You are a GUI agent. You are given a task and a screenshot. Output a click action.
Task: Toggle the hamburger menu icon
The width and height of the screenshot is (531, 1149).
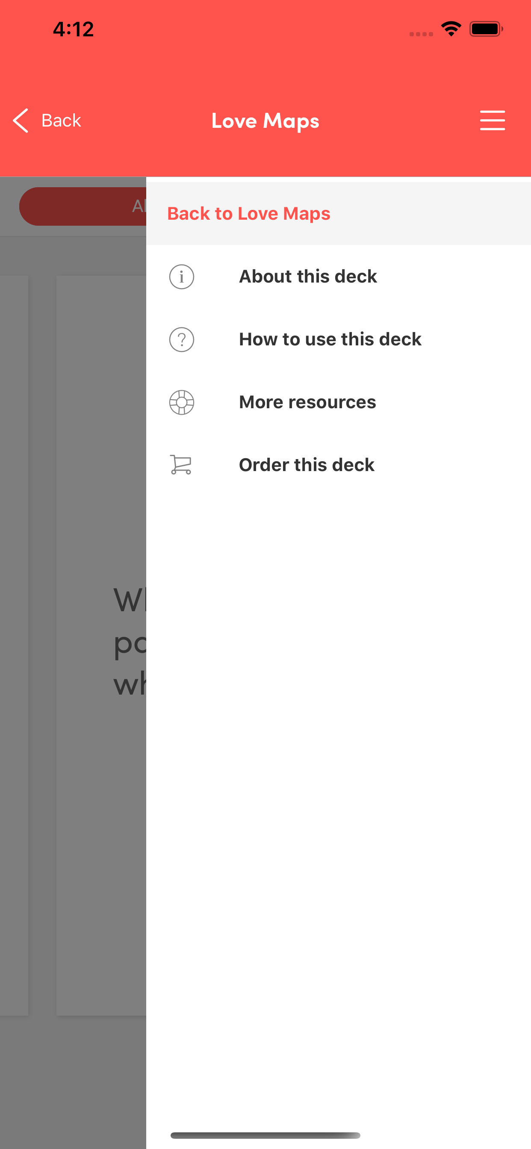(x=492, y=121)
